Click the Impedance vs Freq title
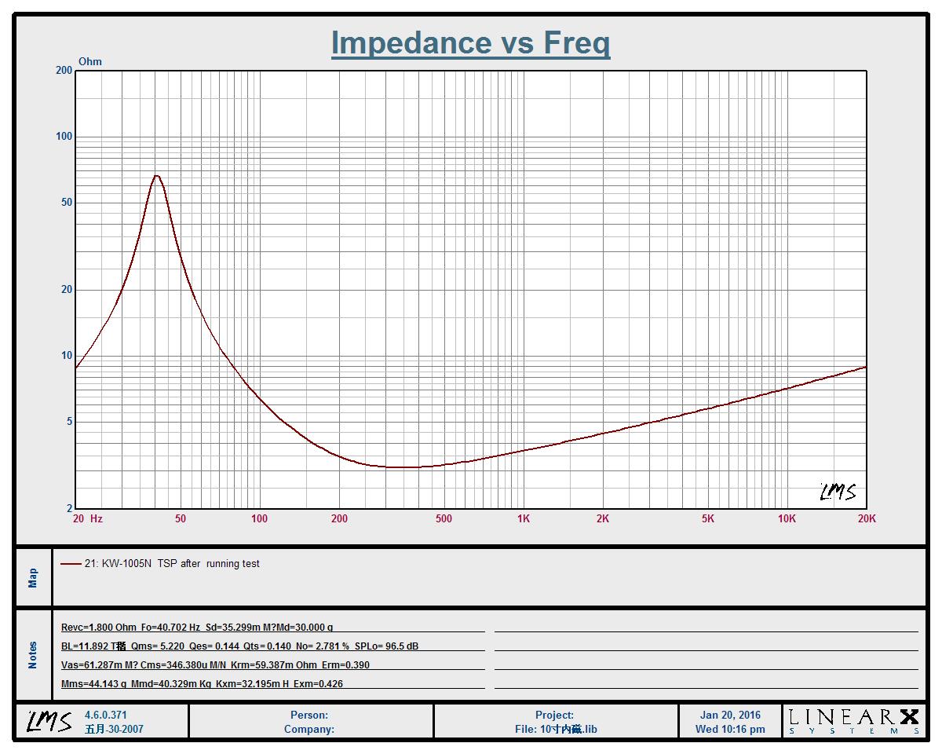942x754 pixels. pyautogui.click(x=470, y=43)
